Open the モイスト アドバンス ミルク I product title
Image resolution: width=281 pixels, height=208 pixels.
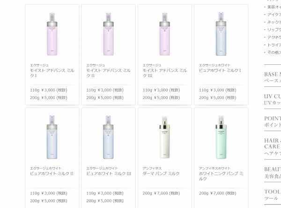(52, 73)
